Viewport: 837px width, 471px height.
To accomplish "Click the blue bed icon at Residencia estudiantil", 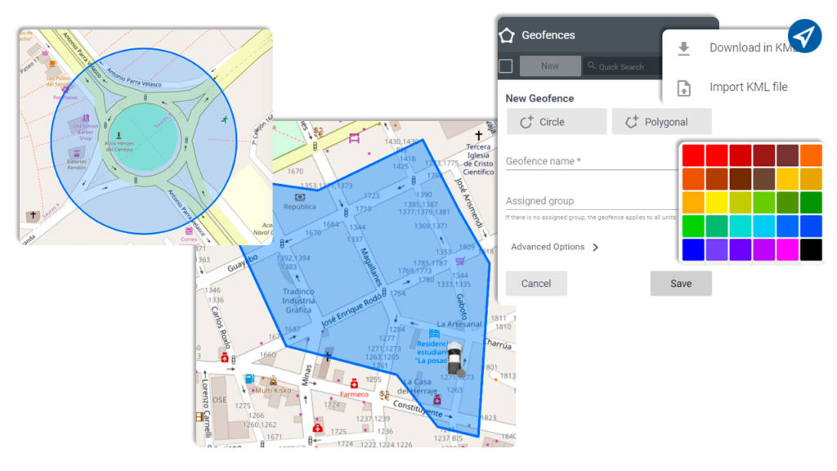I will click(435, 334).
